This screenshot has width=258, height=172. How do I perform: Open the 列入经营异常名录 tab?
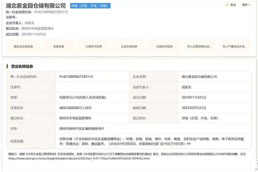pyautogui.click(x=200, y=46)
